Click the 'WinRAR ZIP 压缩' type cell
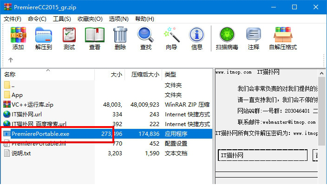Viewport: 327px width, 191px height. (187, 104)
